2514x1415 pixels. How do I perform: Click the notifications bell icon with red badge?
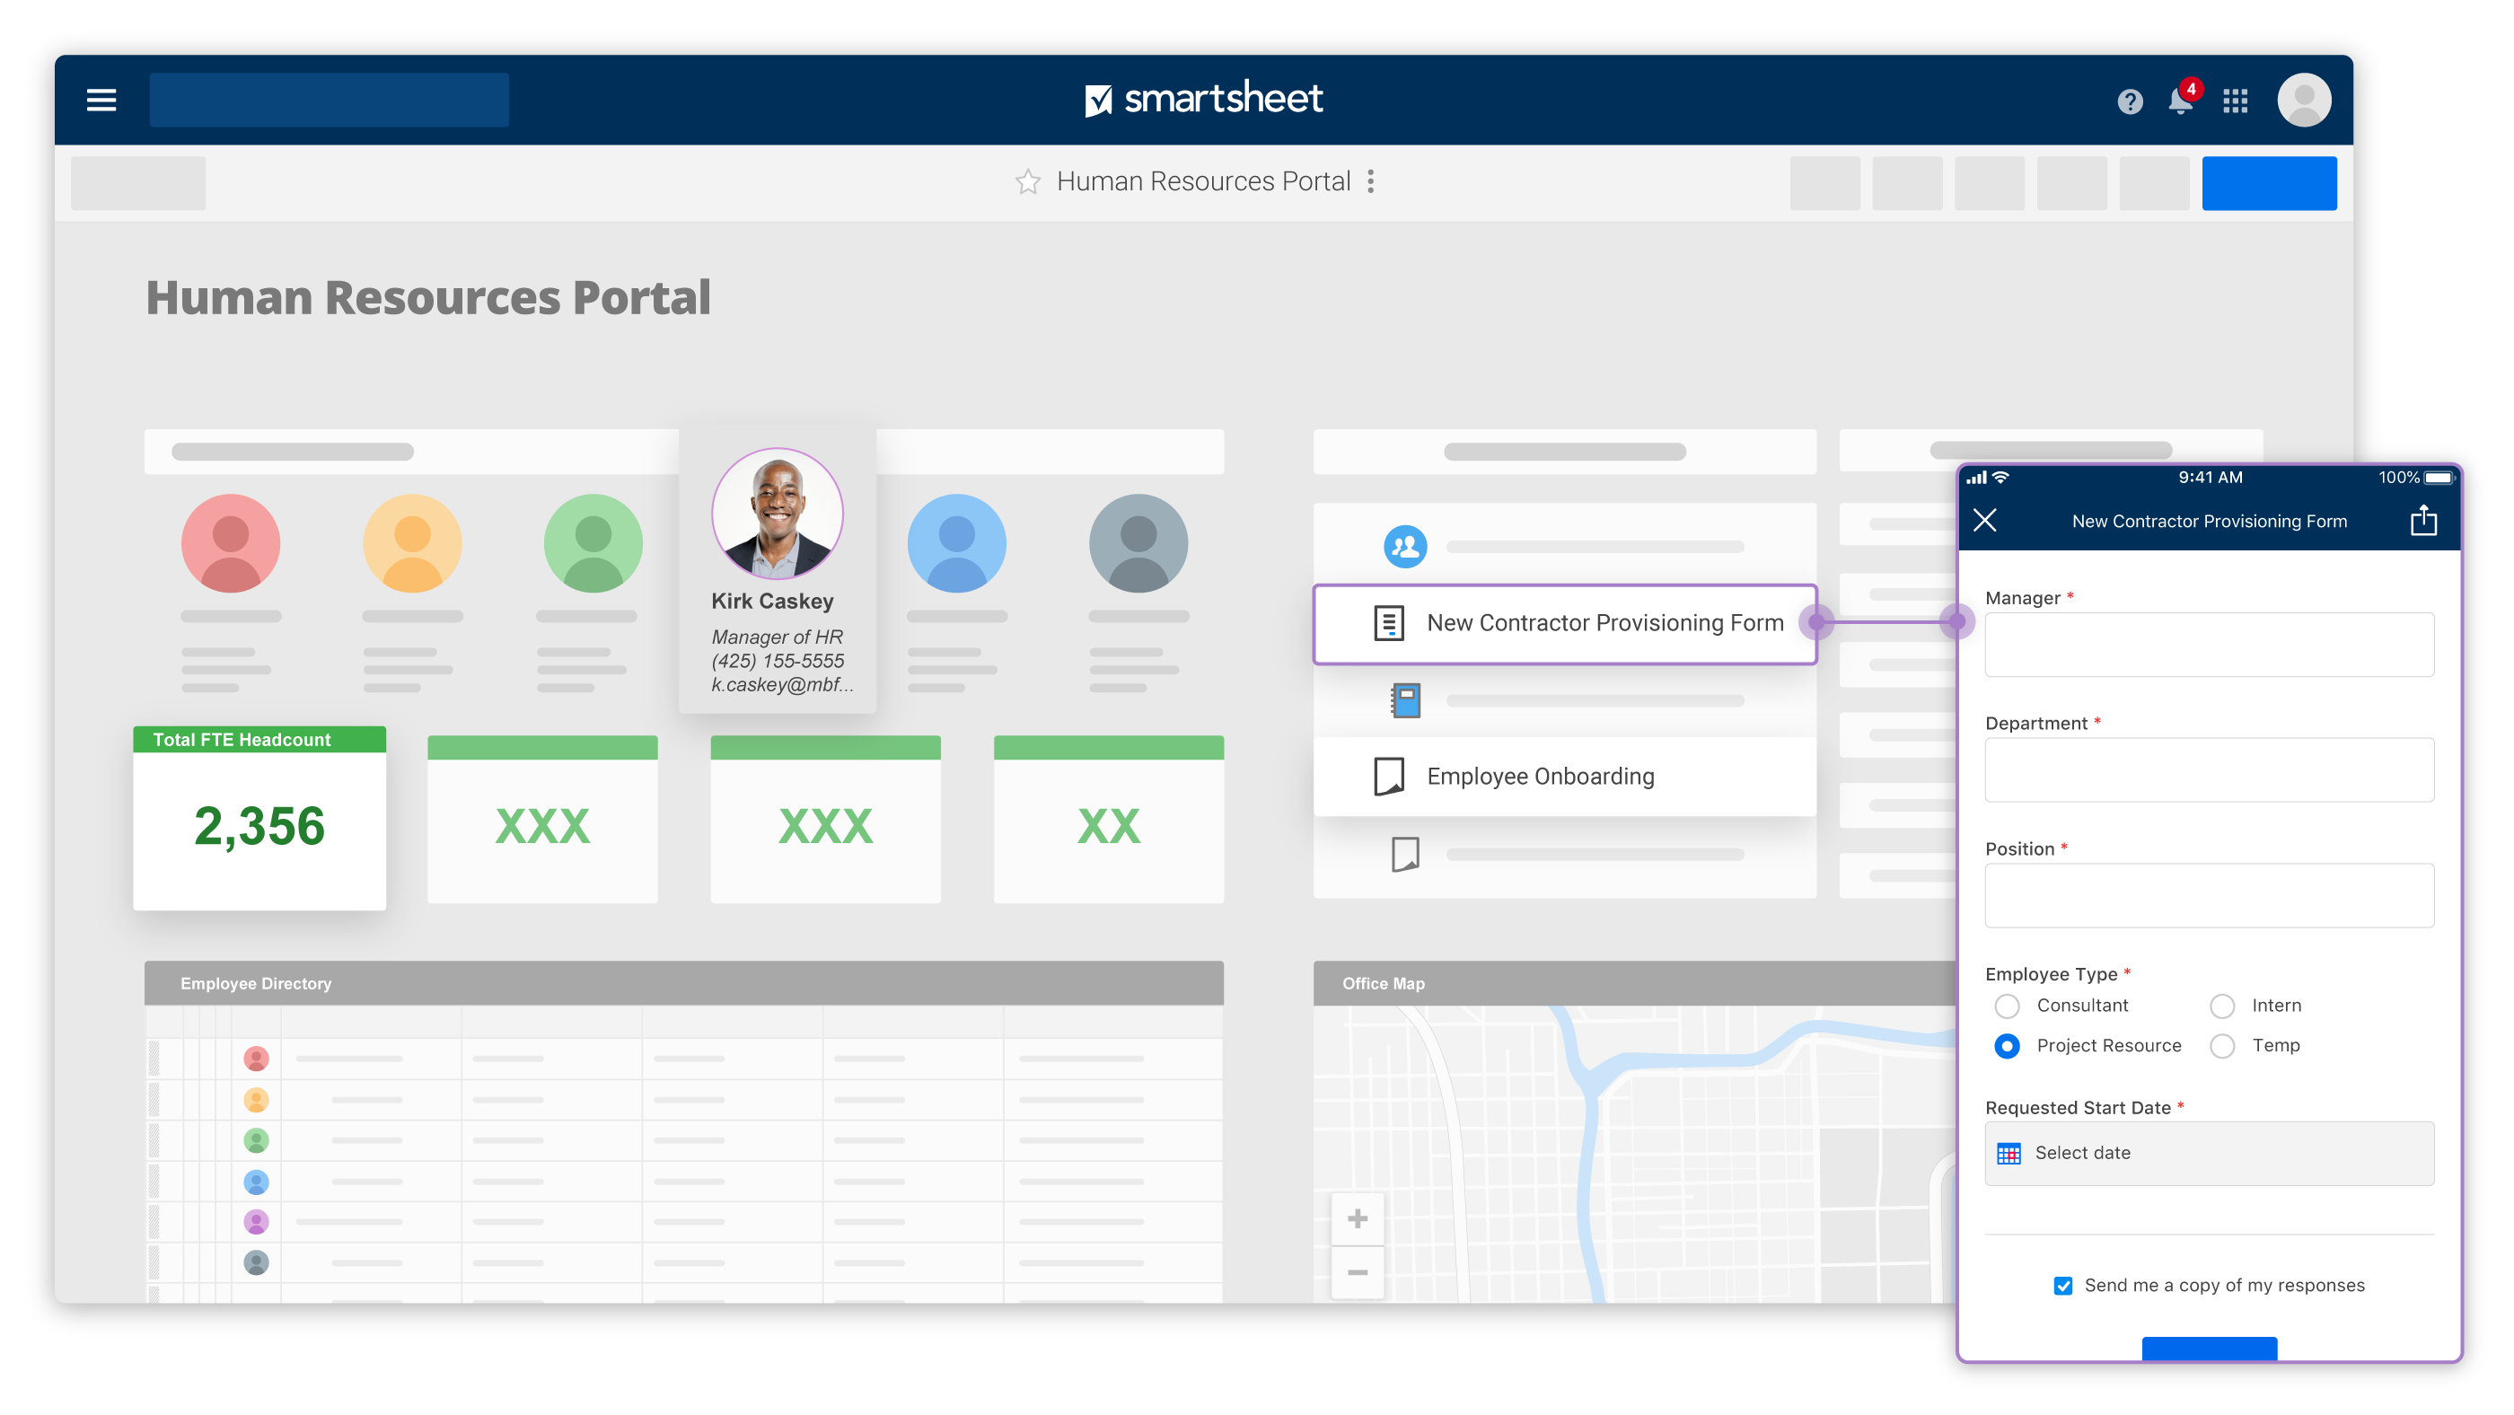tap(2181, 99)
